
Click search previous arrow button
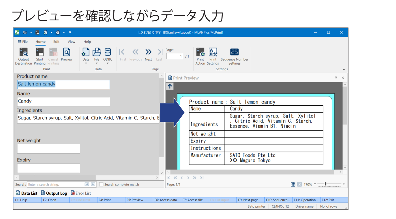[87, 184]
